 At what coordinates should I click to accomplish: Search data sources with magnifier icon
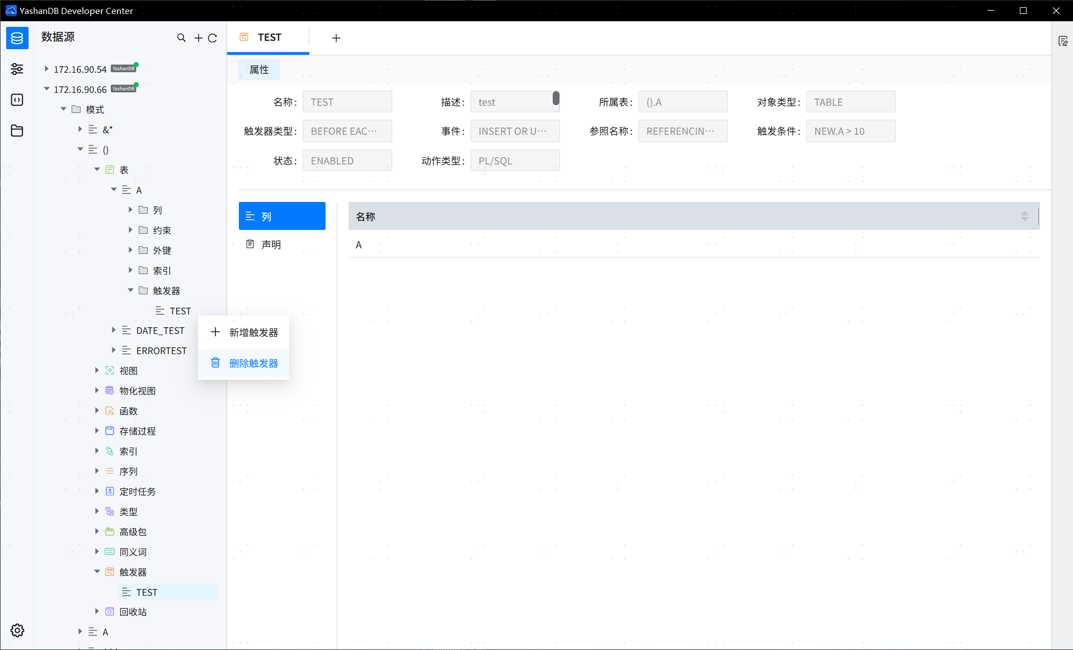(181, 38)
